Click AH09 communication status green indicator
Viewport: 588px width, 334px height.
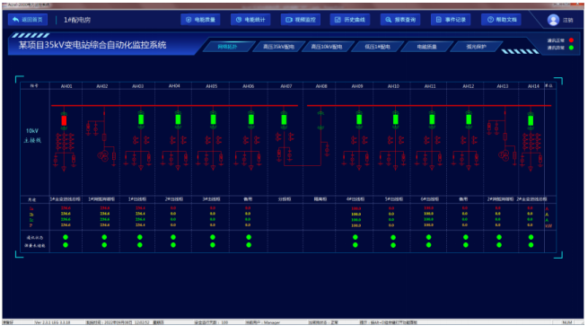pyautogui.click(x=355, y=237)
